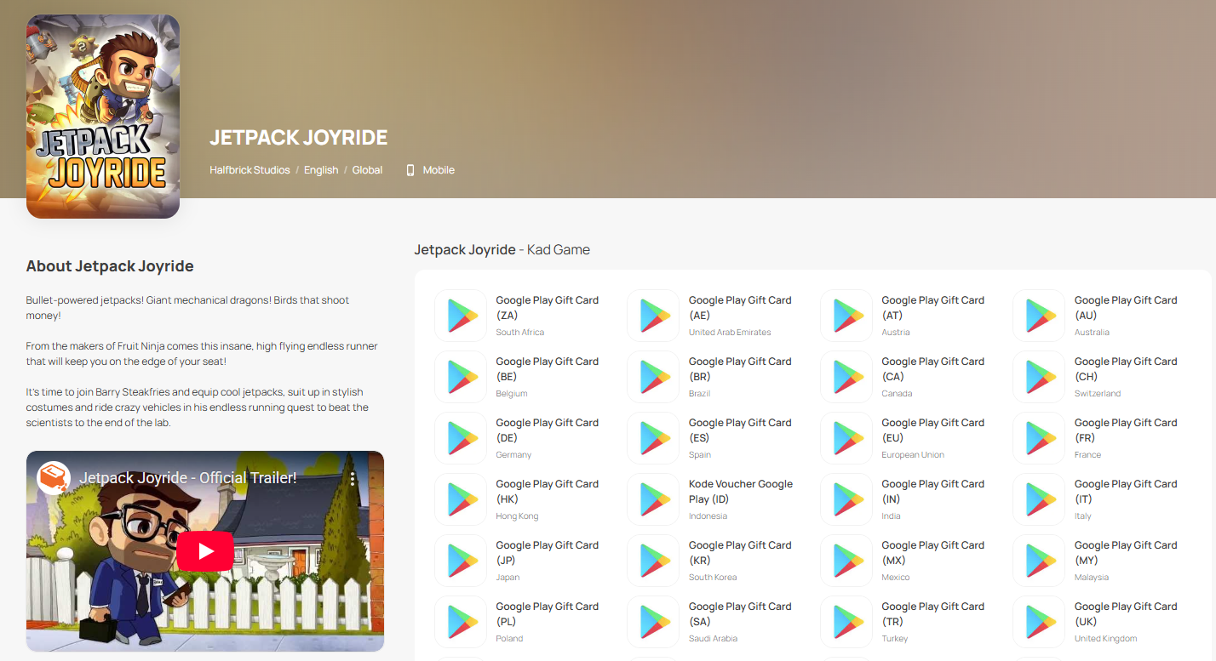The width and height of the screenshot is (1216, 661).
Task: Choose the Google Play icon for South Korea
Action: click(x=653, y=561)
